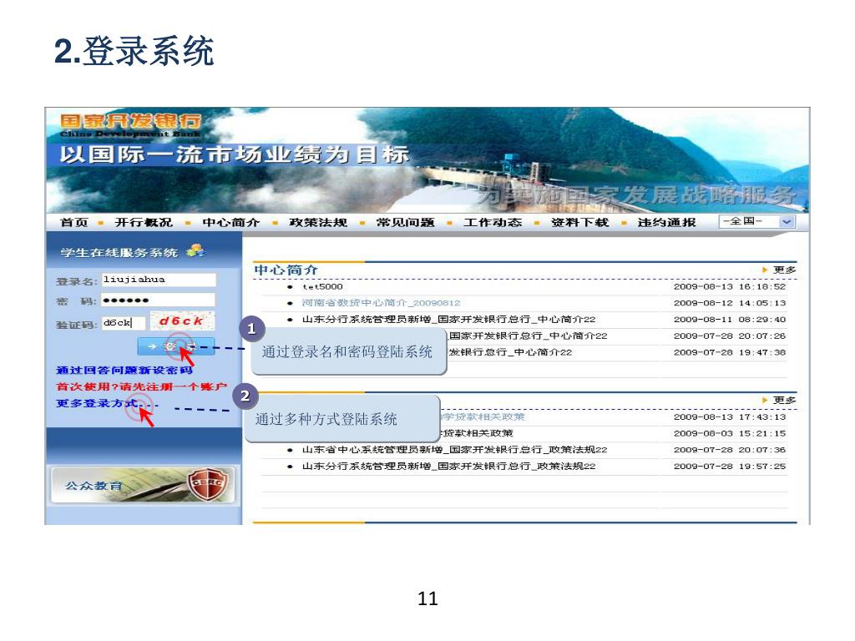Viewport: 855px width, 641px height.
Task: Click the d6ck captcha image
Action: coord(182,321)
